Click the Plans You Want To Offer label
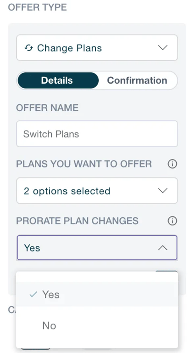Screen dimensions: 195x353 (x=84, y=164)
